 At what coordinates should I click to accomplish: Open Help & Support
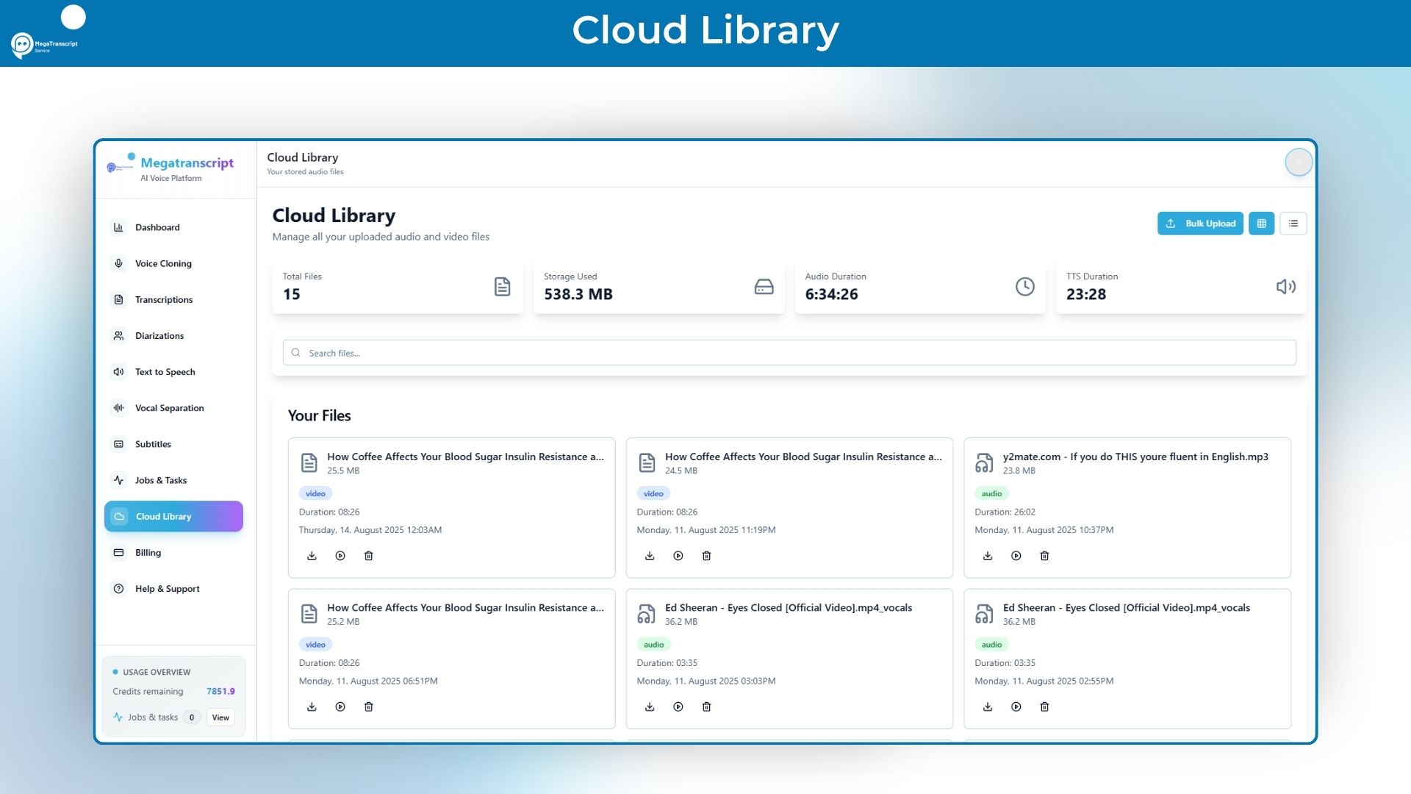167,589
